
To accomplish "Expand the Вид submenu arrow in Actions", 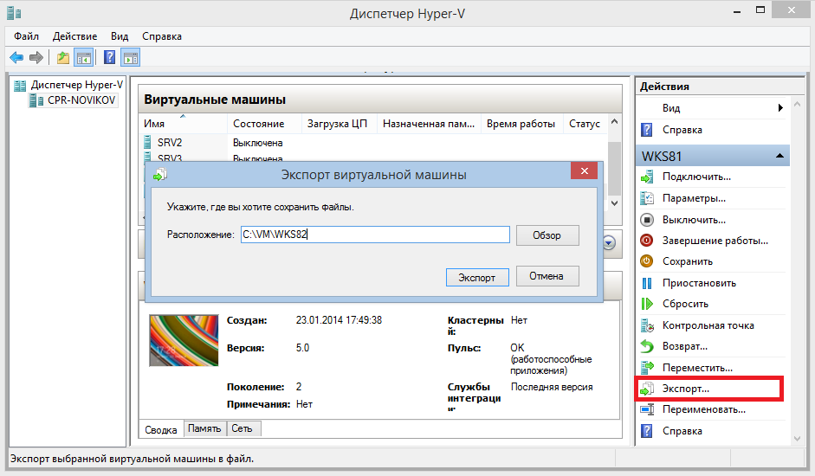I will 780,108.
